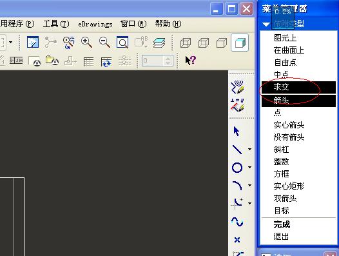Click the stepper arrows on numeric field
339x256 pixels.
click(x=168, y=61)
